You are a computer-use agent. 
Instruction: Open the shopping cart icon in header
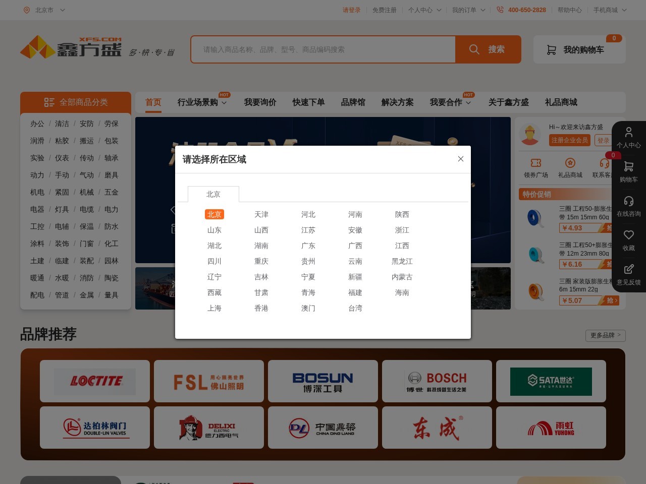pos(552,50)
